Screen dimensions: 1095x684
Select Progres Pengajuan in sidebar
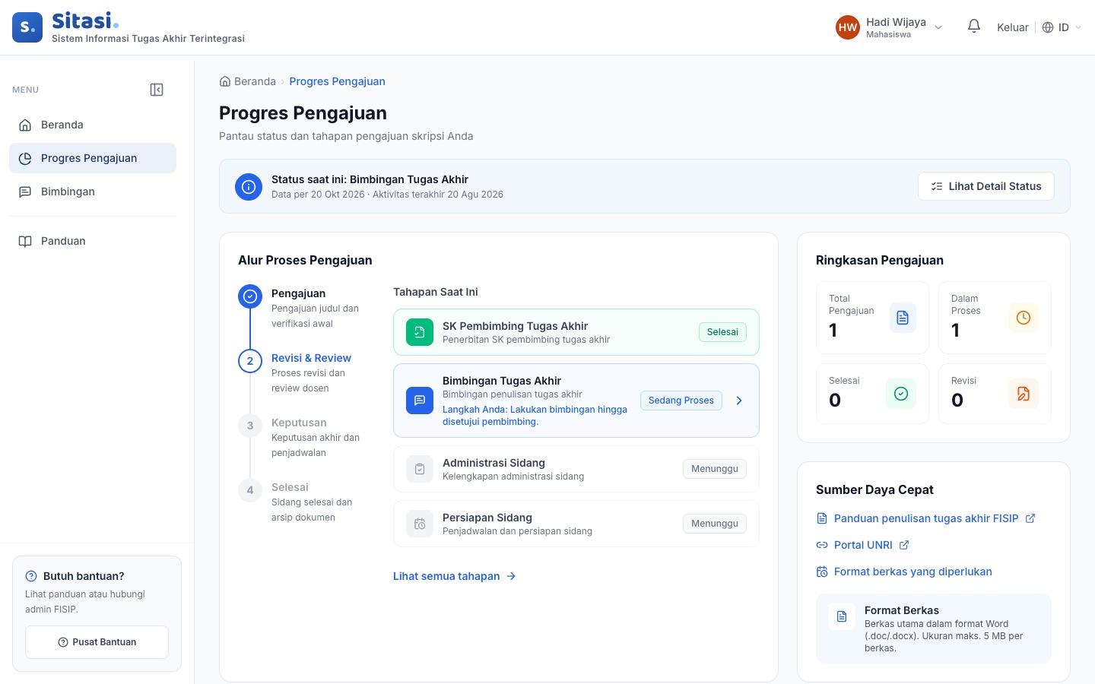93,158
